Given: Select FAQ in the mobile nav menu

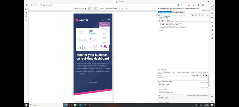Looking at the screenshot, I should click(104, 33).
